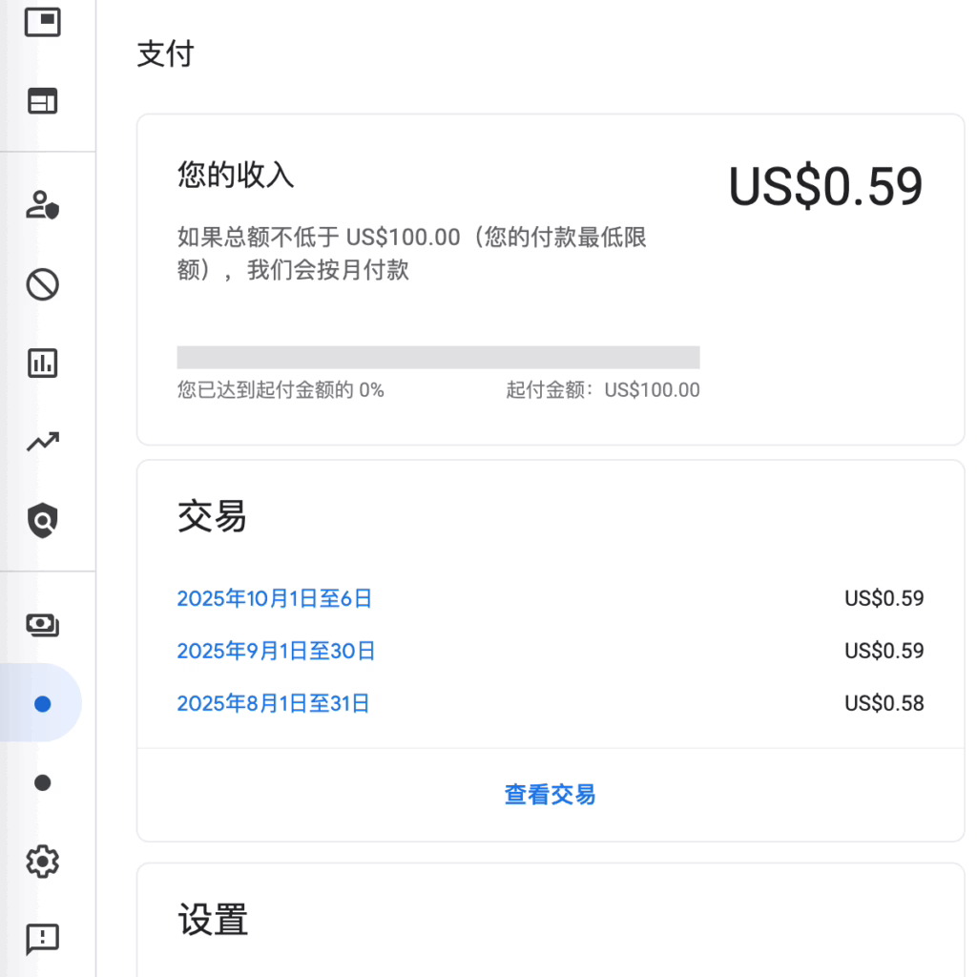Open the Ads section icon in sidebar
Image resolution: width=977 pixels, height=977 pixels.
pos(42,22)
